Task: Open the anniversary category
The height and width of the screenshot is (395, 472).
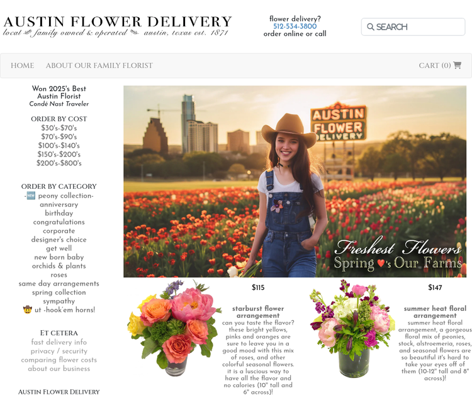Action: tap(59, 204)
